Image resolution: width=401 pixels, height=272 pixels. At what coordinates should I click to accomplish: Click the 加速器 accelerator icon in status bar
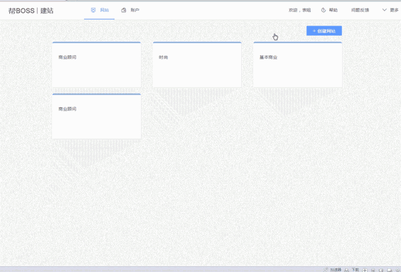click(326, 269)
